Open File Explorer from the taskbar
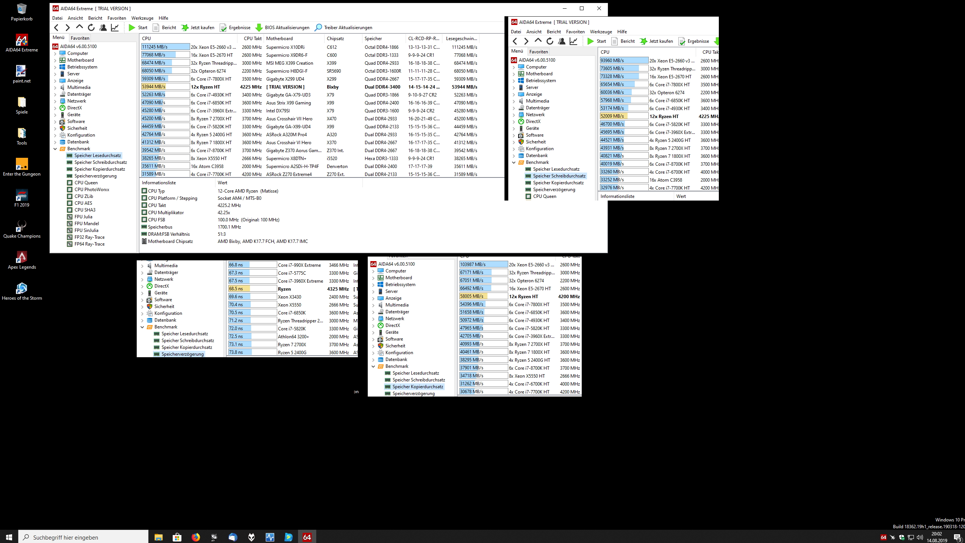The image size is (965, 543). click(x=158, y=537)
